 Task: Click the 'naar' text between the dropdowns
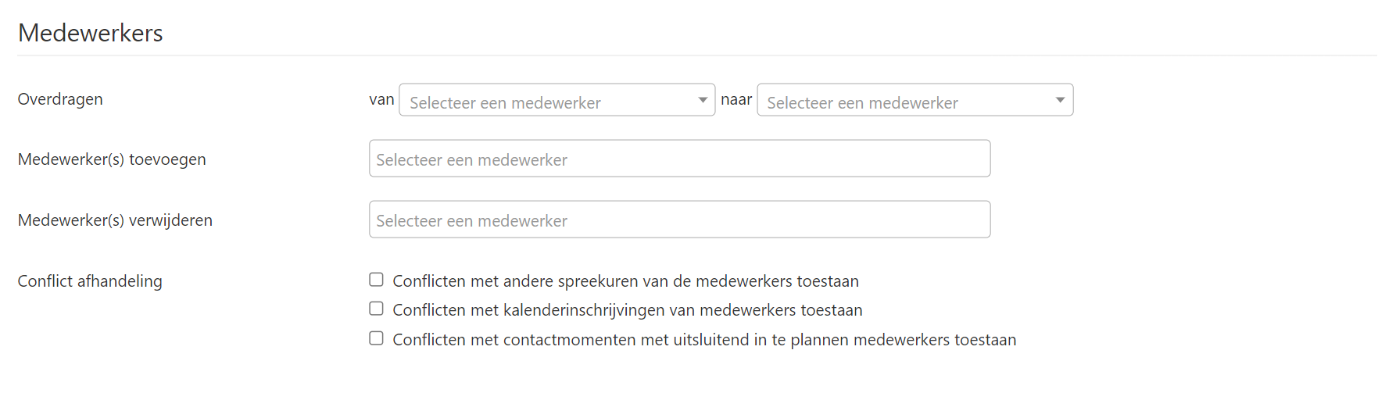click(736, 99)
